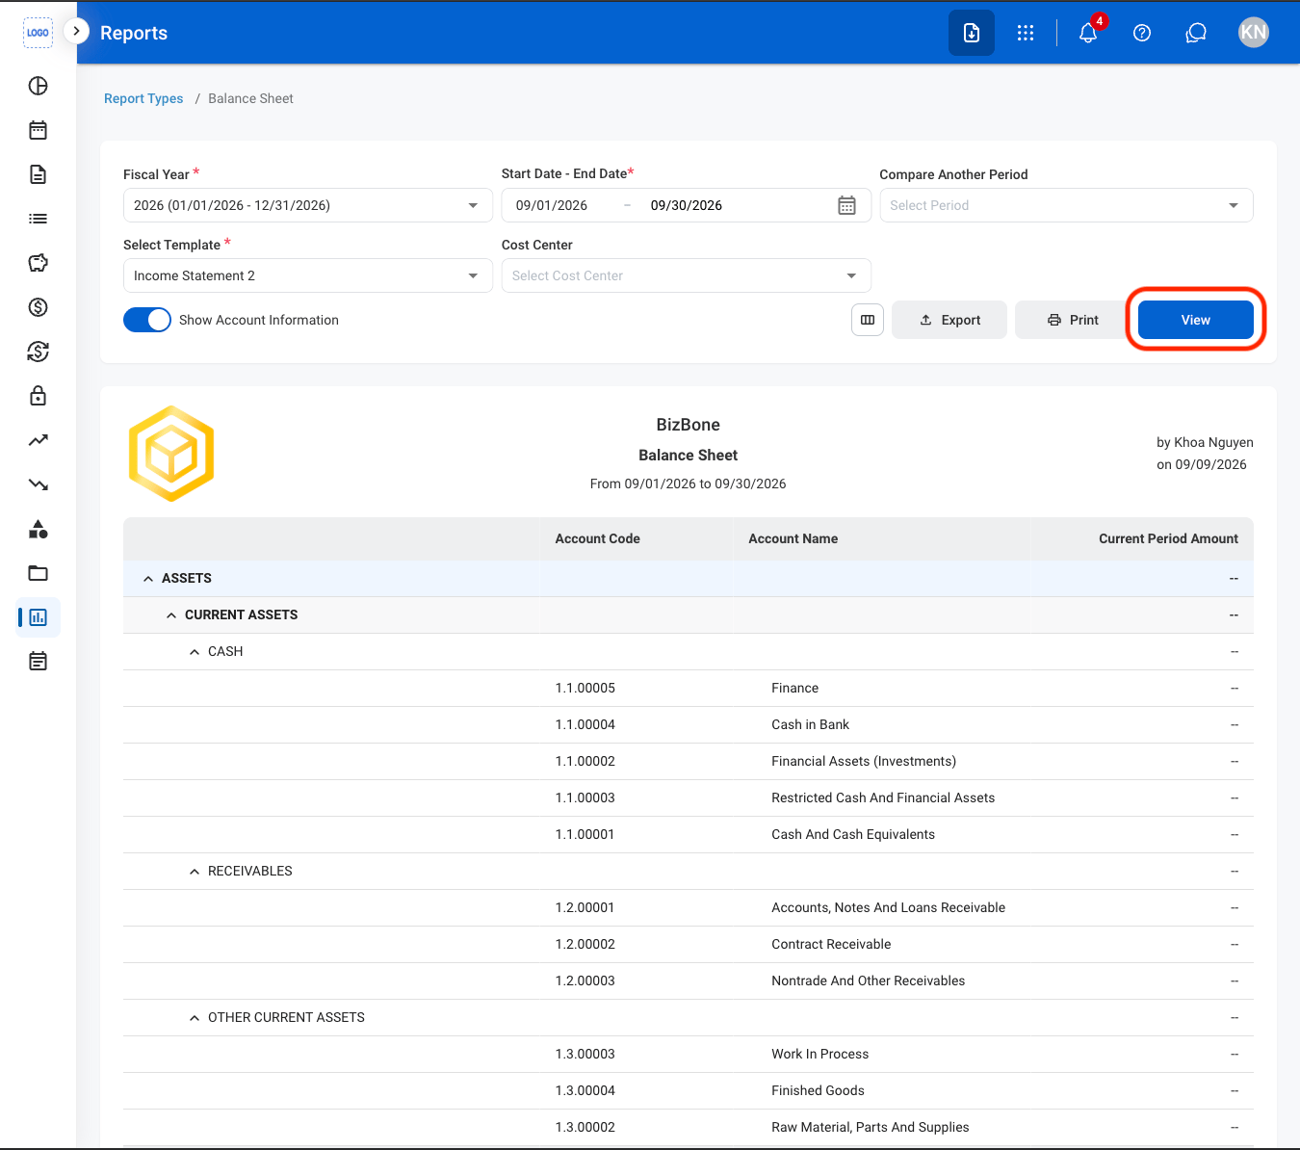Click the document download icon in header
Viewport: 1300px width, 1150px height.
pyautogui.click(x=972, y=33)
